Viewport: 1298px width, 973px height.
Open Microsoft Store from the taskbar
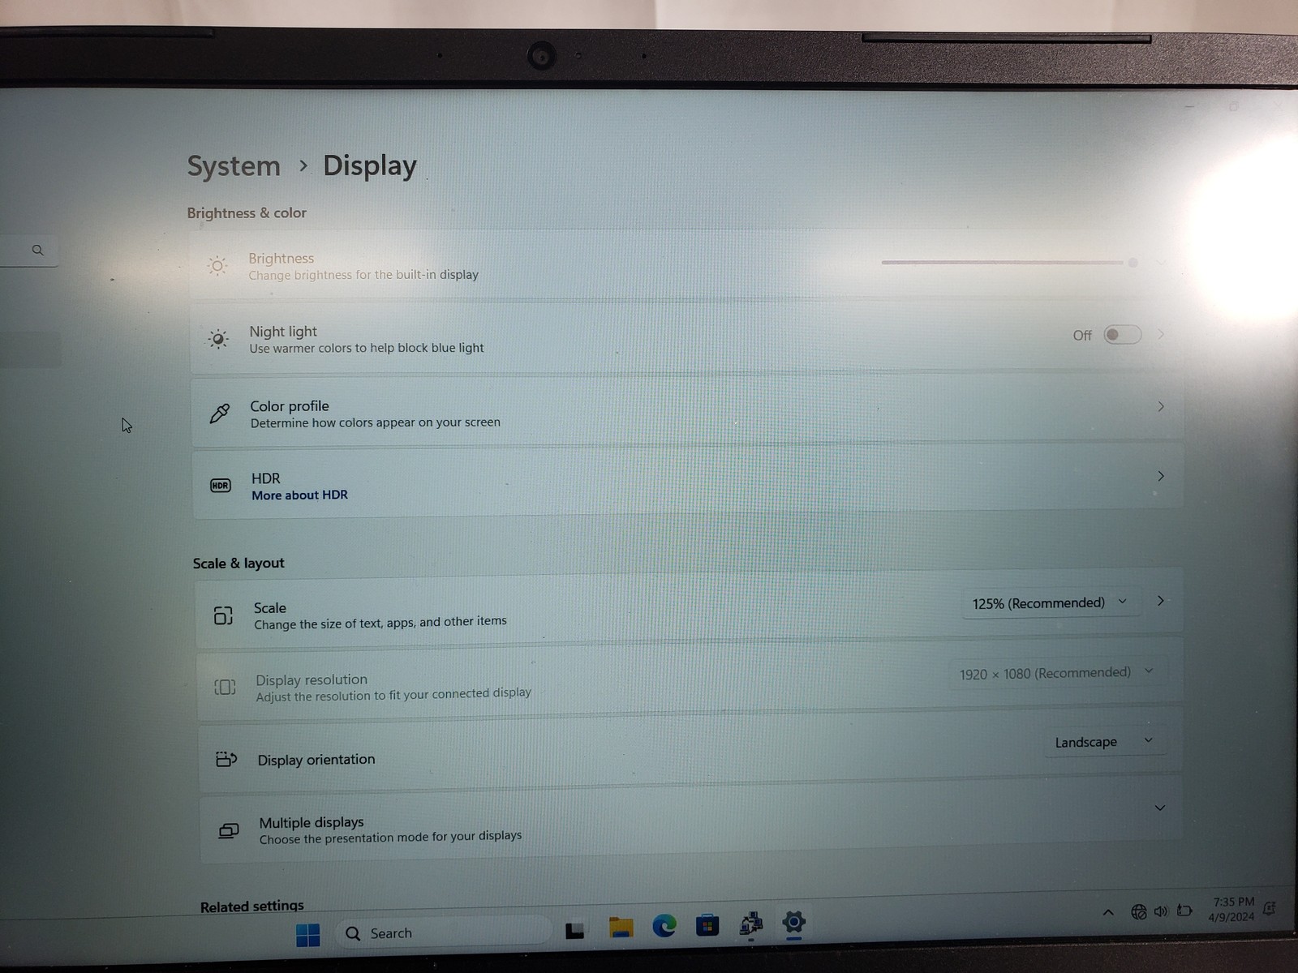(x=707, y=924)
